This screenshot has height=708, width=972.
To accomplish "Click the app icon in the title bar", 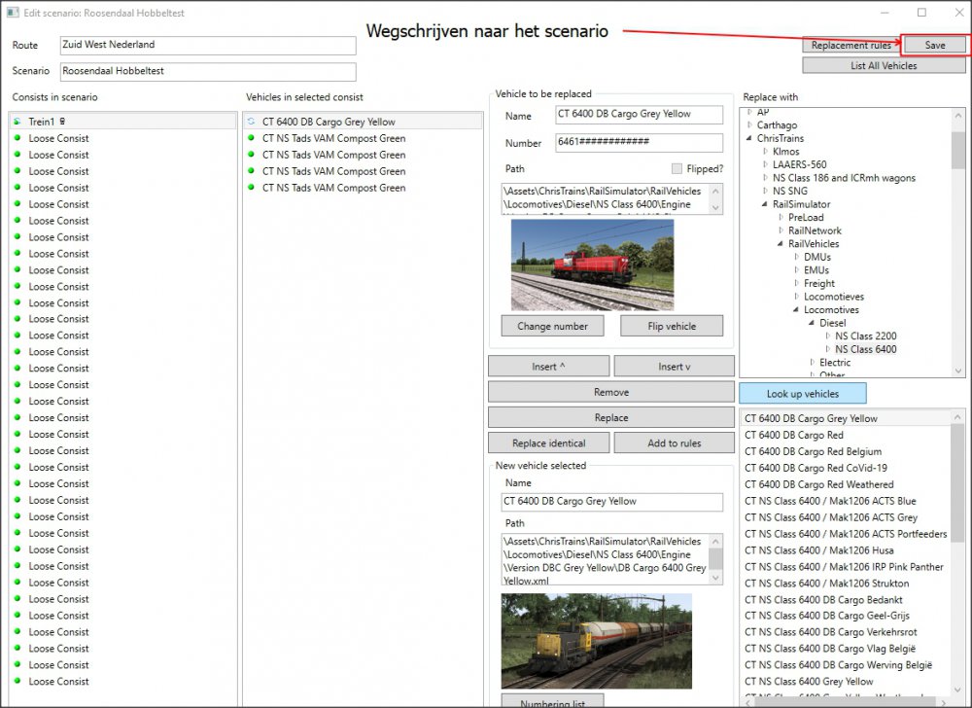I will click(12, 13).
